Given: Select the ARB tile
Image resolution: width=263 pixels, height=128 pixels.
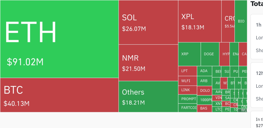Looking at the screenshot, I should click(204, 81).
